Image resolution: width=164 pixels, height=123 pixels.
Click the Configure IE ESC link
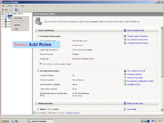click(x=134, y=84)
